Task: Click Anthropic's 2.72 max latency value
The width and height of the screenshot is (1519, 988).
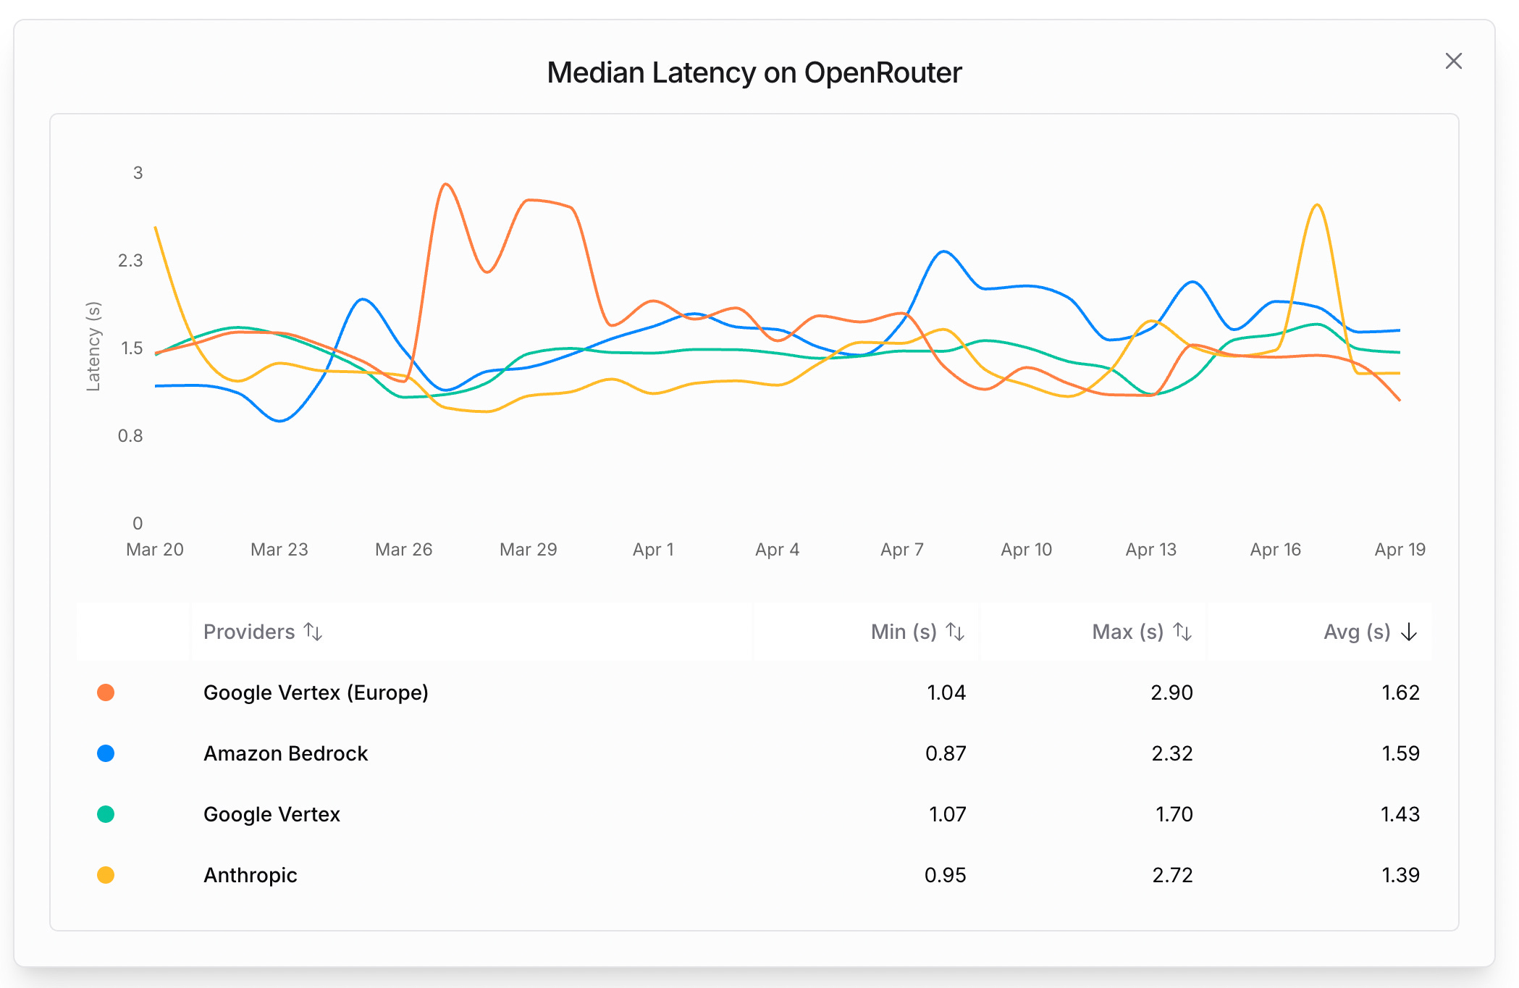Action: pos(1172,875)
